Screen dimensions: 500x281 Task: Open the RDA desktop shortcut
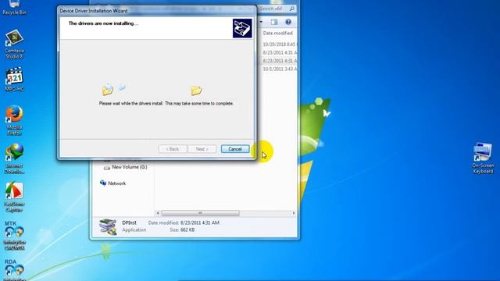[14, 269]
